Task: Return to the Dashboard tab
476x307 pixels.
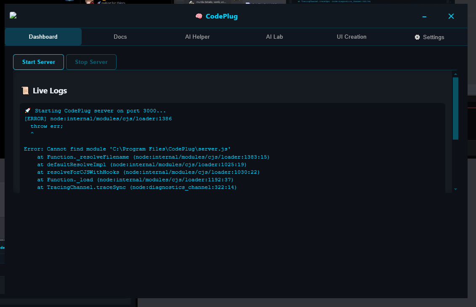Action: (43, 37)
